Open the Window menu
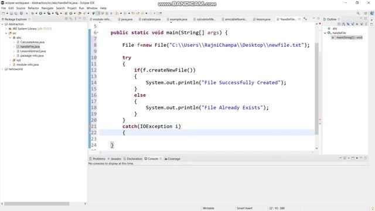375x211 pixels. click(92, 8)
